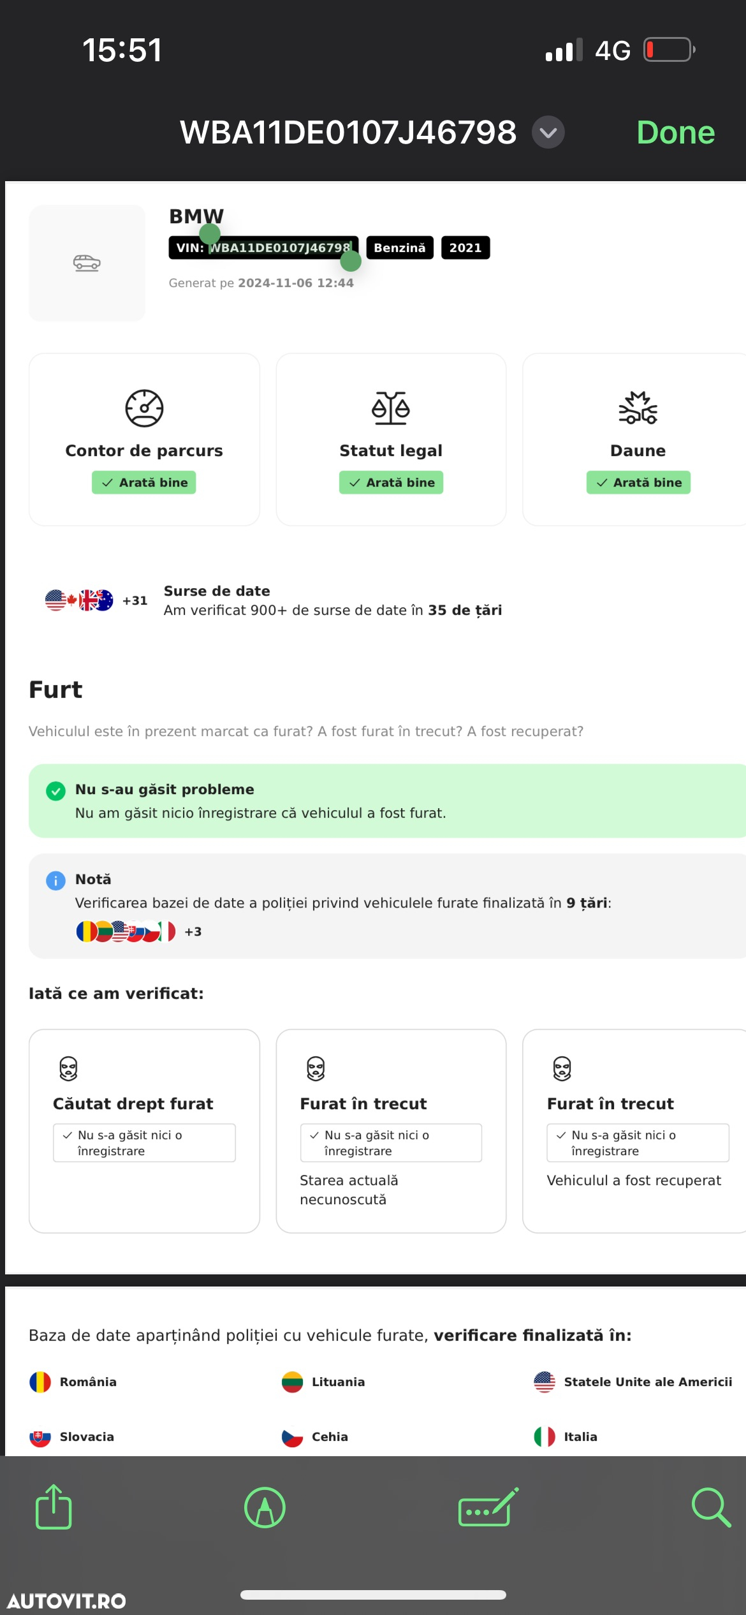
Task: Tap the search magnifier icon
Action: coord(711,1508)
